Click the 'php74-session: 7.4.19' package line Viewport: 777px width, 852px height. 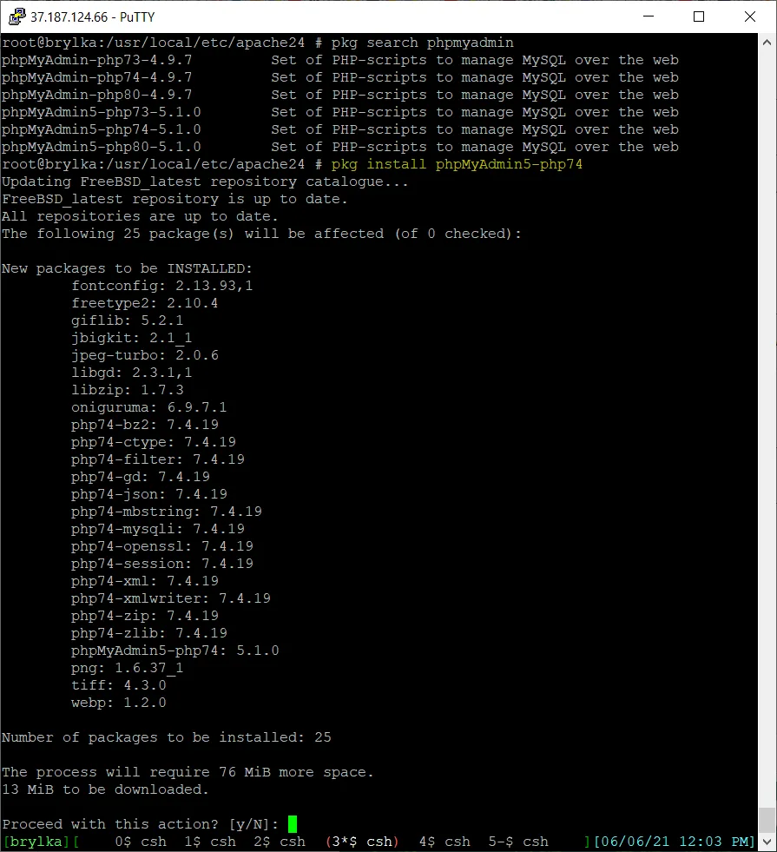point(161,564)
